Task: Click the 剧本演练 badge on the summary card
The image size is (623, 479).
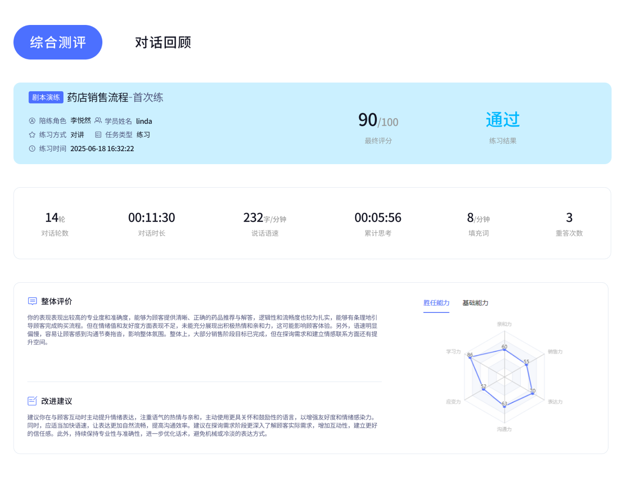Action: 46,97
